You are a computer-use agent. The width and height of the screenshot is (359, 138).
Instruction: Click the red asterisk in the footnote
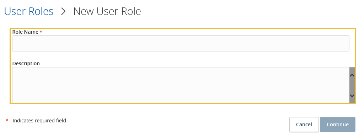pos(7,120)
